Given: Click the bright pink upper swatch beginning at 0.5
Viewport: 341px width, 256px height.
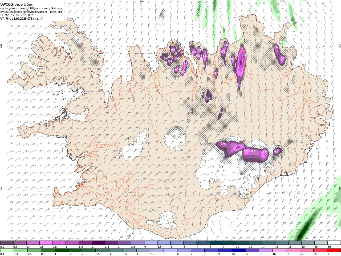Looking at the screenshot, I should [46, 243].
